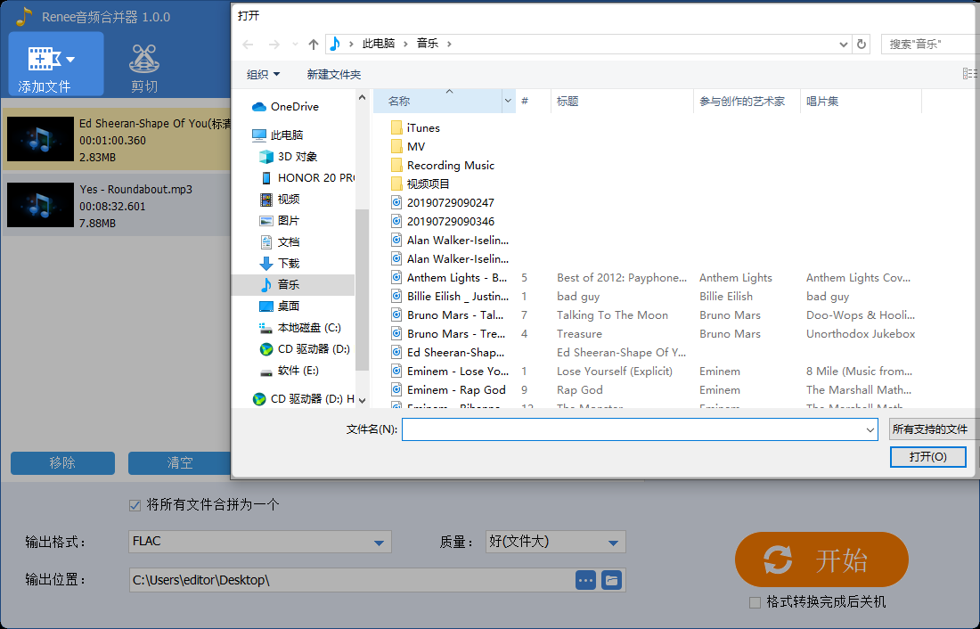980x629 pixels.
Task: Click Renee music note app logo
Action: coord(23,17)
